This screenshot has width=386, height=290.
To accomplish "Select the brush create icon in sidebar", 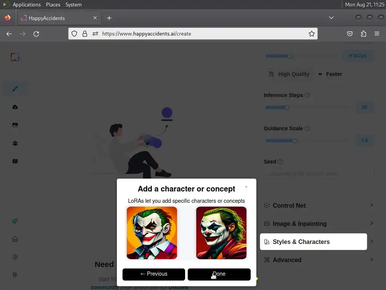I will pos(15,89).
